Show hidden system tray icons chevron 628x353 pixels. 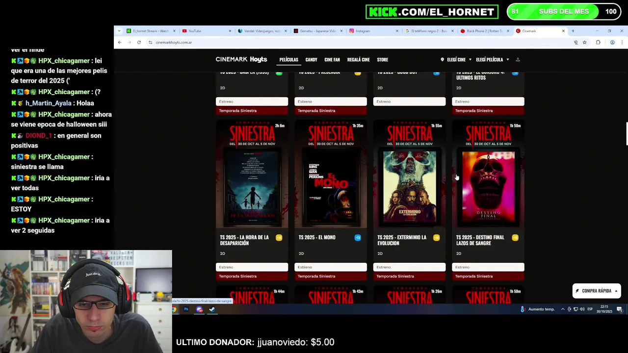pyautogui.click(x=563, y=309)
